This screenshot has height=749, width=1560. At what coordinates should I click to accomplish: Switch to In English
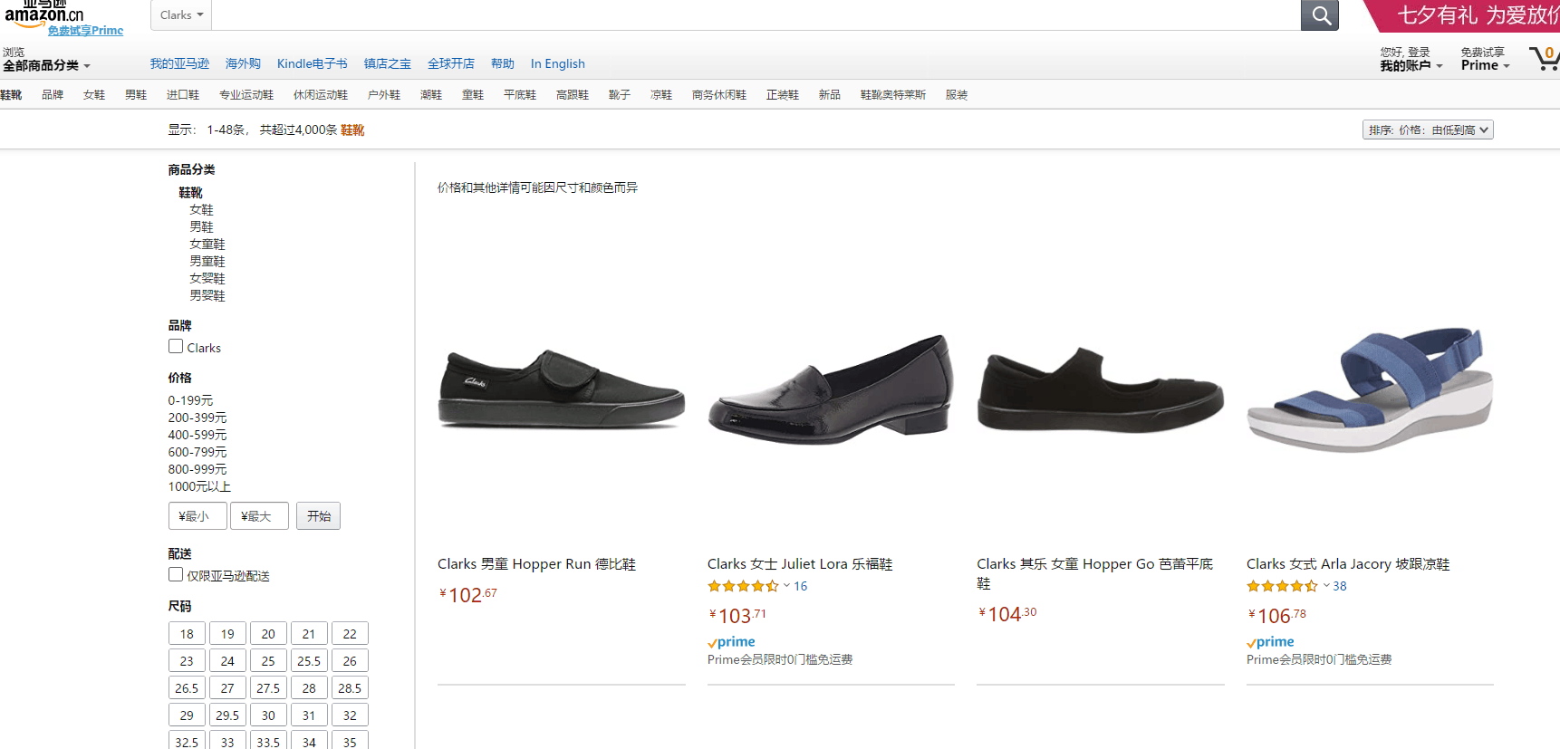tap(557, 63)
